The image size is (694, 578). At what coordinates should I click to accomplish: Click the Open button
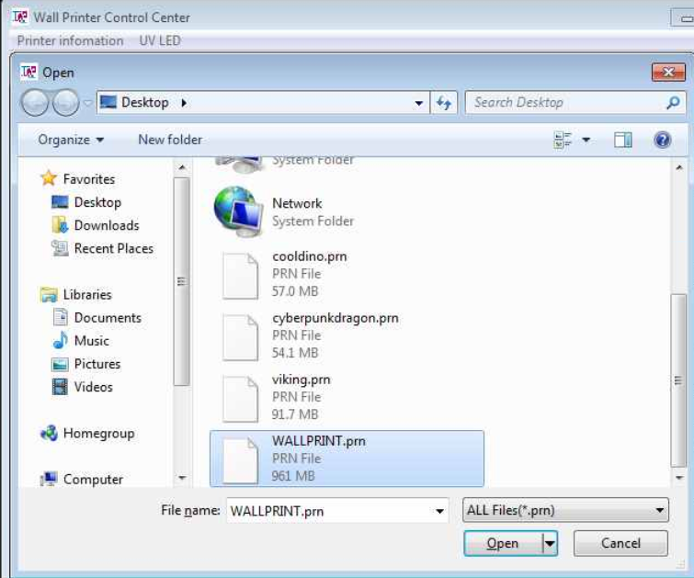[x=503, y=543]
